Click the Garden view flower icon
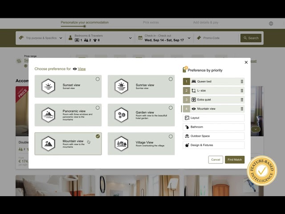Viewport: 285px width, 214px height. 121,115
